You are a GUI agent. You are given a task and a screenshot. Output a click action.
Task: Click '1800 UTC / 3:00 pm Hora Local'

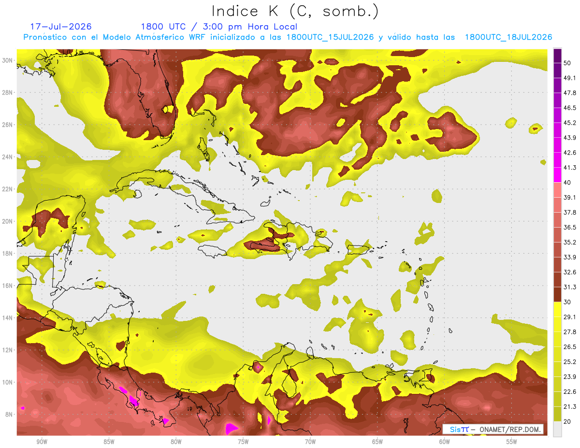click(x=219, y=27)
